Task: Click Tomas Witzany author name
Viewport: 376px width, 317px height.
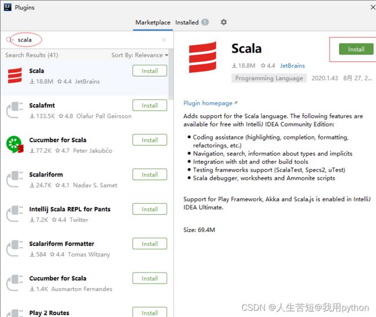Action: (x=89, y=255)
